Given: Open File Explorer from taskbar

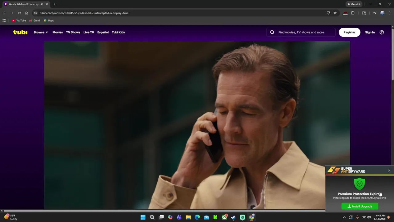Looking at the screenshot, I should click(x=188, y=217).
